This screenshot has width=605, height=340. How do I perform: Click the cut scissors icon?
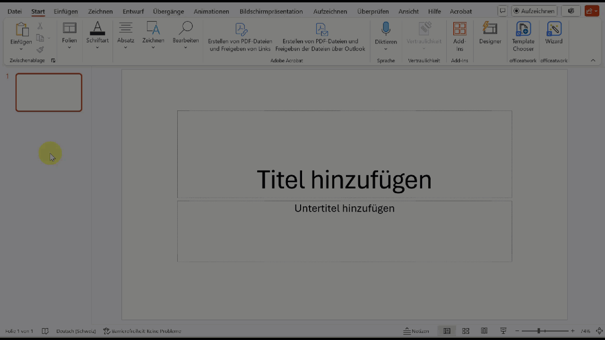(x=40, y=26)
